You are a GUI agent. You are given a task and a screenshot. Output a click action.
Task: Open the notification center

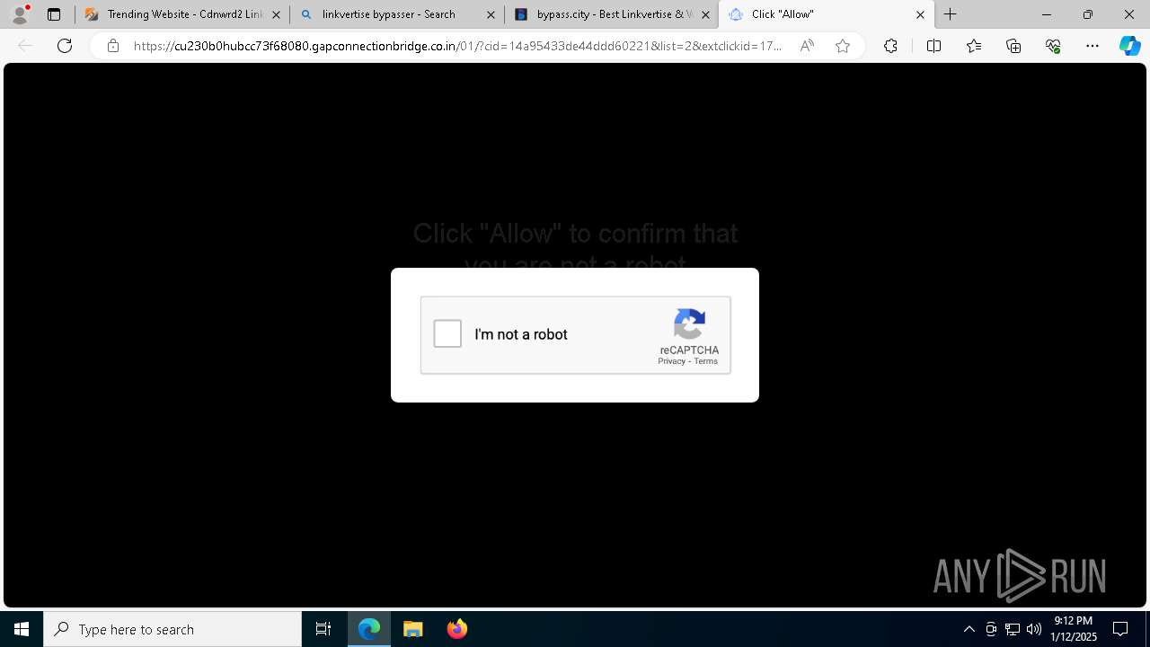coord(1120,629)
